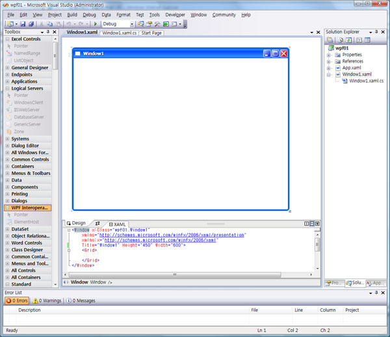Switch to XAML view tab
390x337 pixels.
[x=118, y=224]
